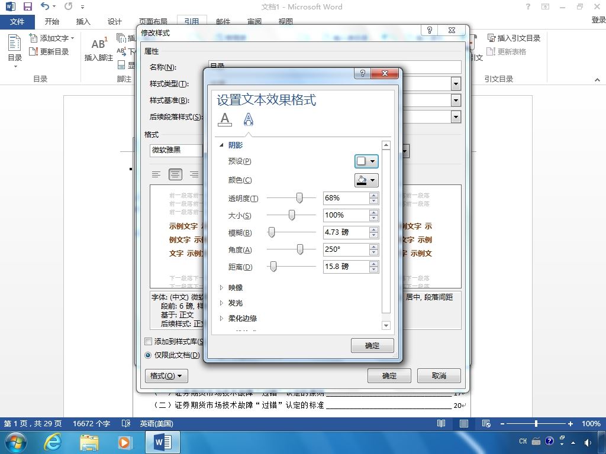Click the Insert Footnote (插入脚注) icon
Viewport: 606px width, 454px height.
pyautogui.click(x=99, y=44)
